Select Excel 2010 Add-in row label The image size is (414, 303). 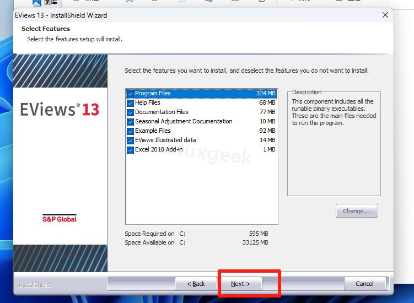point(159,149)
